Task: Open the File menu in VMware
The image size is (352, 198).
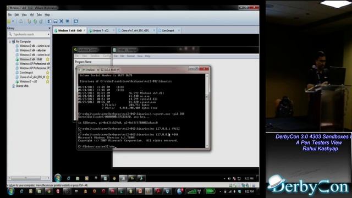Action: 10,15
